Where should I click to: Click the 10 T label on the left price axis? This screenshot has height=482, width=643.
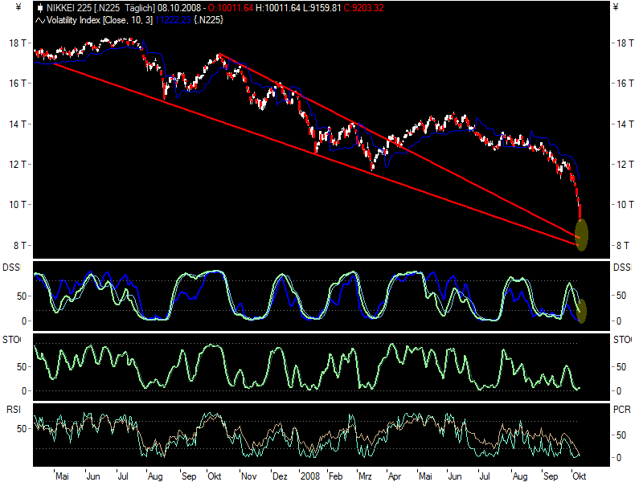17,205
